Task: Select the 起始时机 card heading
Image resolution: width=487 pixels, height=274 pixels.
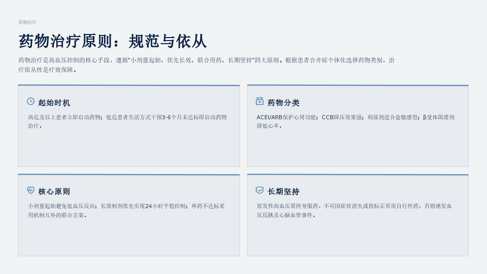Action: (54, 102)
